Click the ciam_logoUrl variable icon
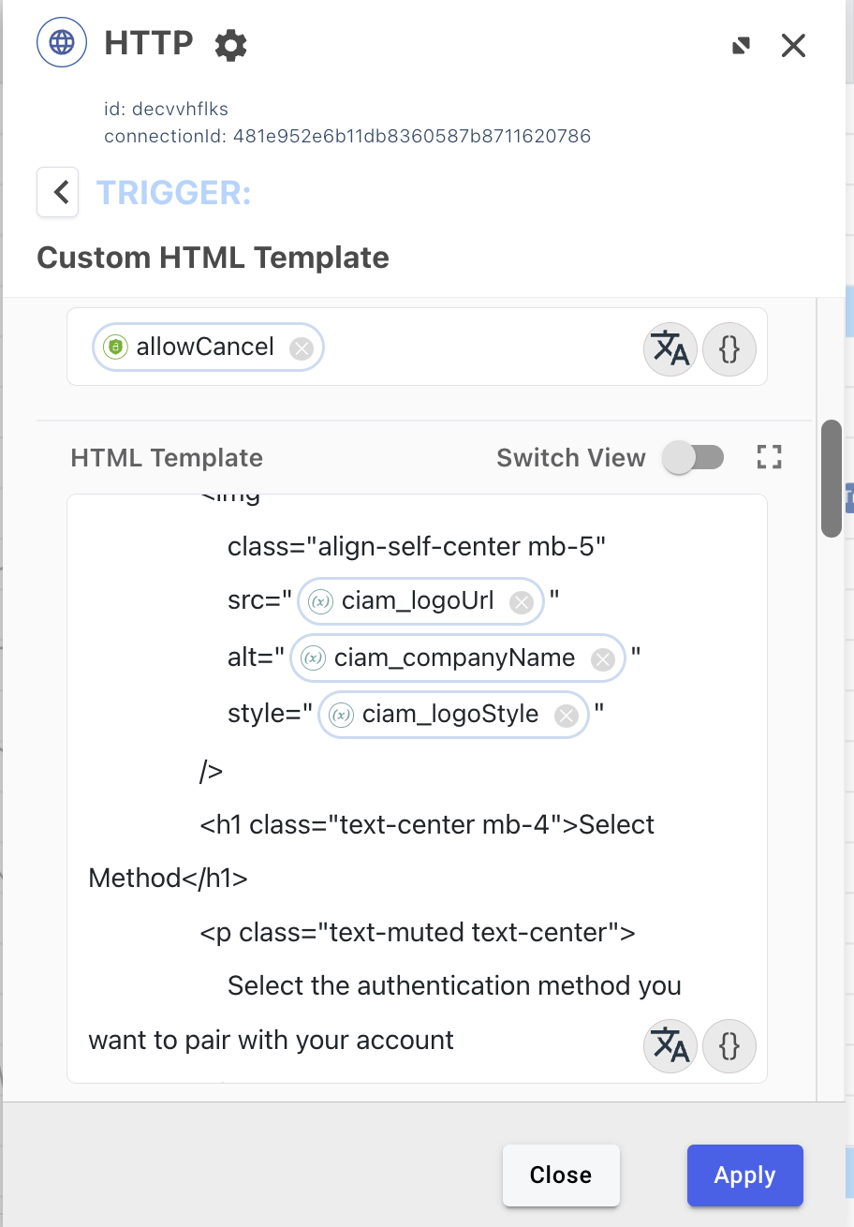 tap(321, 601)
